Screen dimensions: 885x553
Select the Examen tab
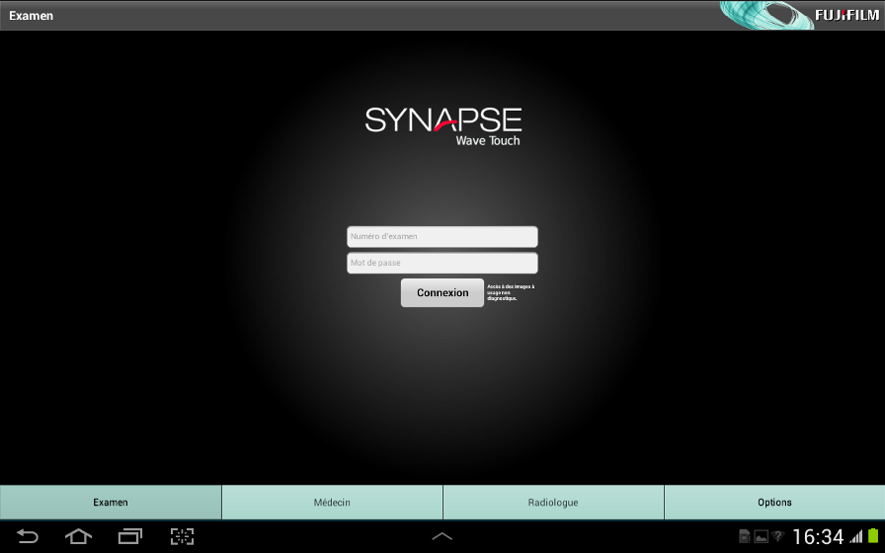111,503
